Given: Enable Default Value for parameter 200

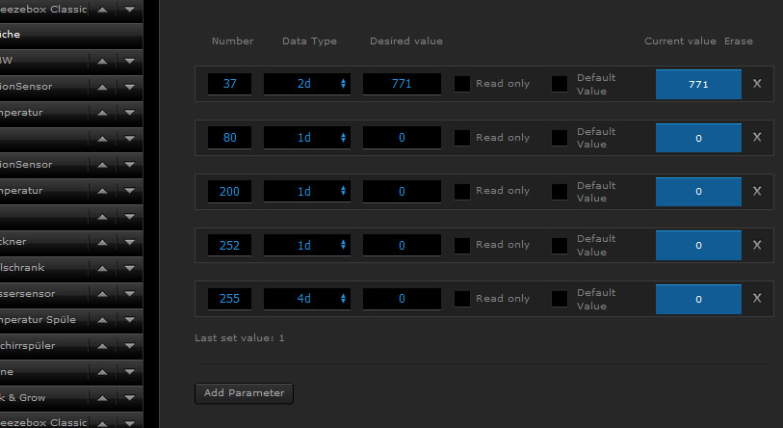Looking at the screenshot, I should (560, 191).
